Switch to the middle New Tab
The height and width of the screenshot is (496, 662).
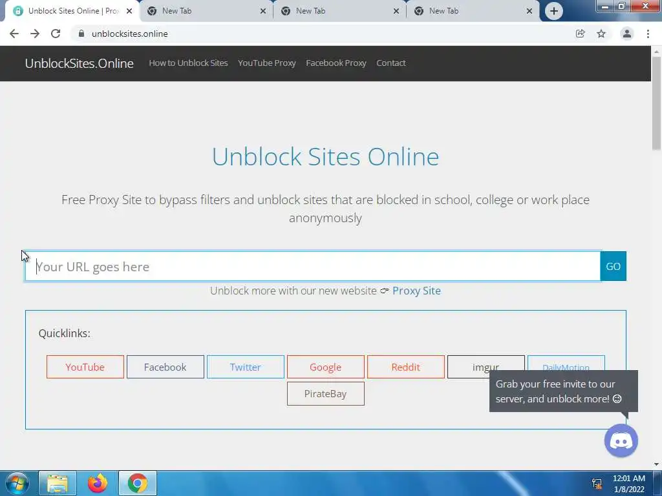tap(340, 11)
